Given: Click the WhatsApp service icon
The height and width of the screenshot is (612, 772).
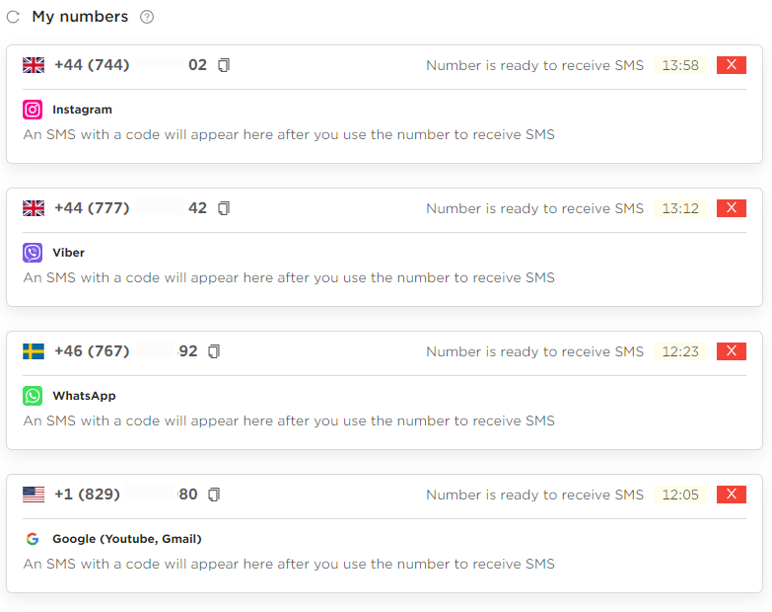Looking at the screenshot, I should click(33, 396).
